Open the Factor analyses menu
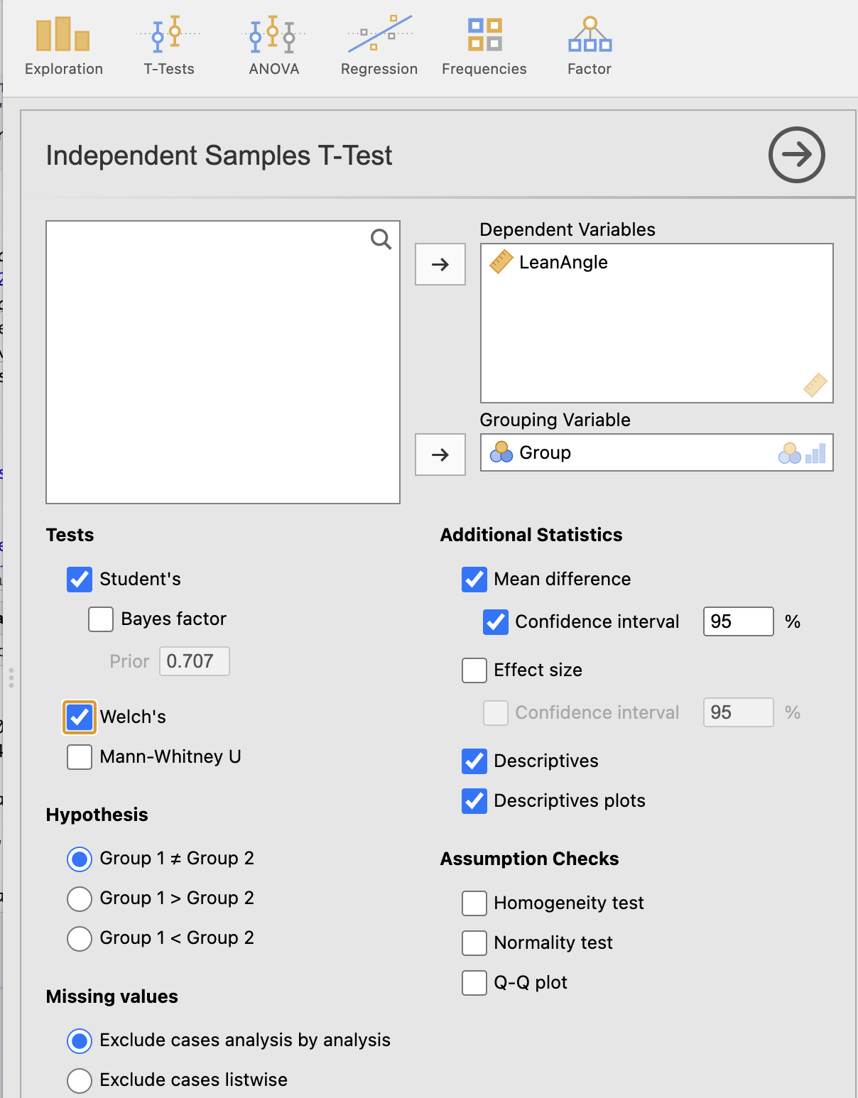858x1098 pixels. [589, 45]
